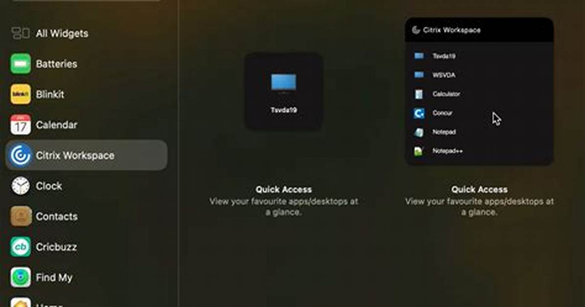
Task: Click the description text under the large widget
Action: click(479, 207)
